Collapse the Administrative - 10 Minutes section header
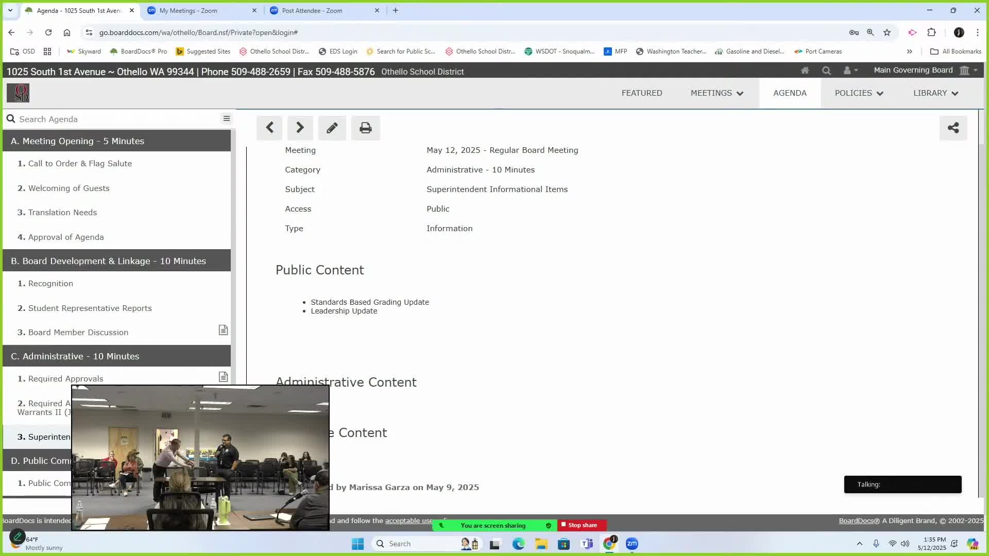This screenshot has height=556, width=989. [116, 356]
